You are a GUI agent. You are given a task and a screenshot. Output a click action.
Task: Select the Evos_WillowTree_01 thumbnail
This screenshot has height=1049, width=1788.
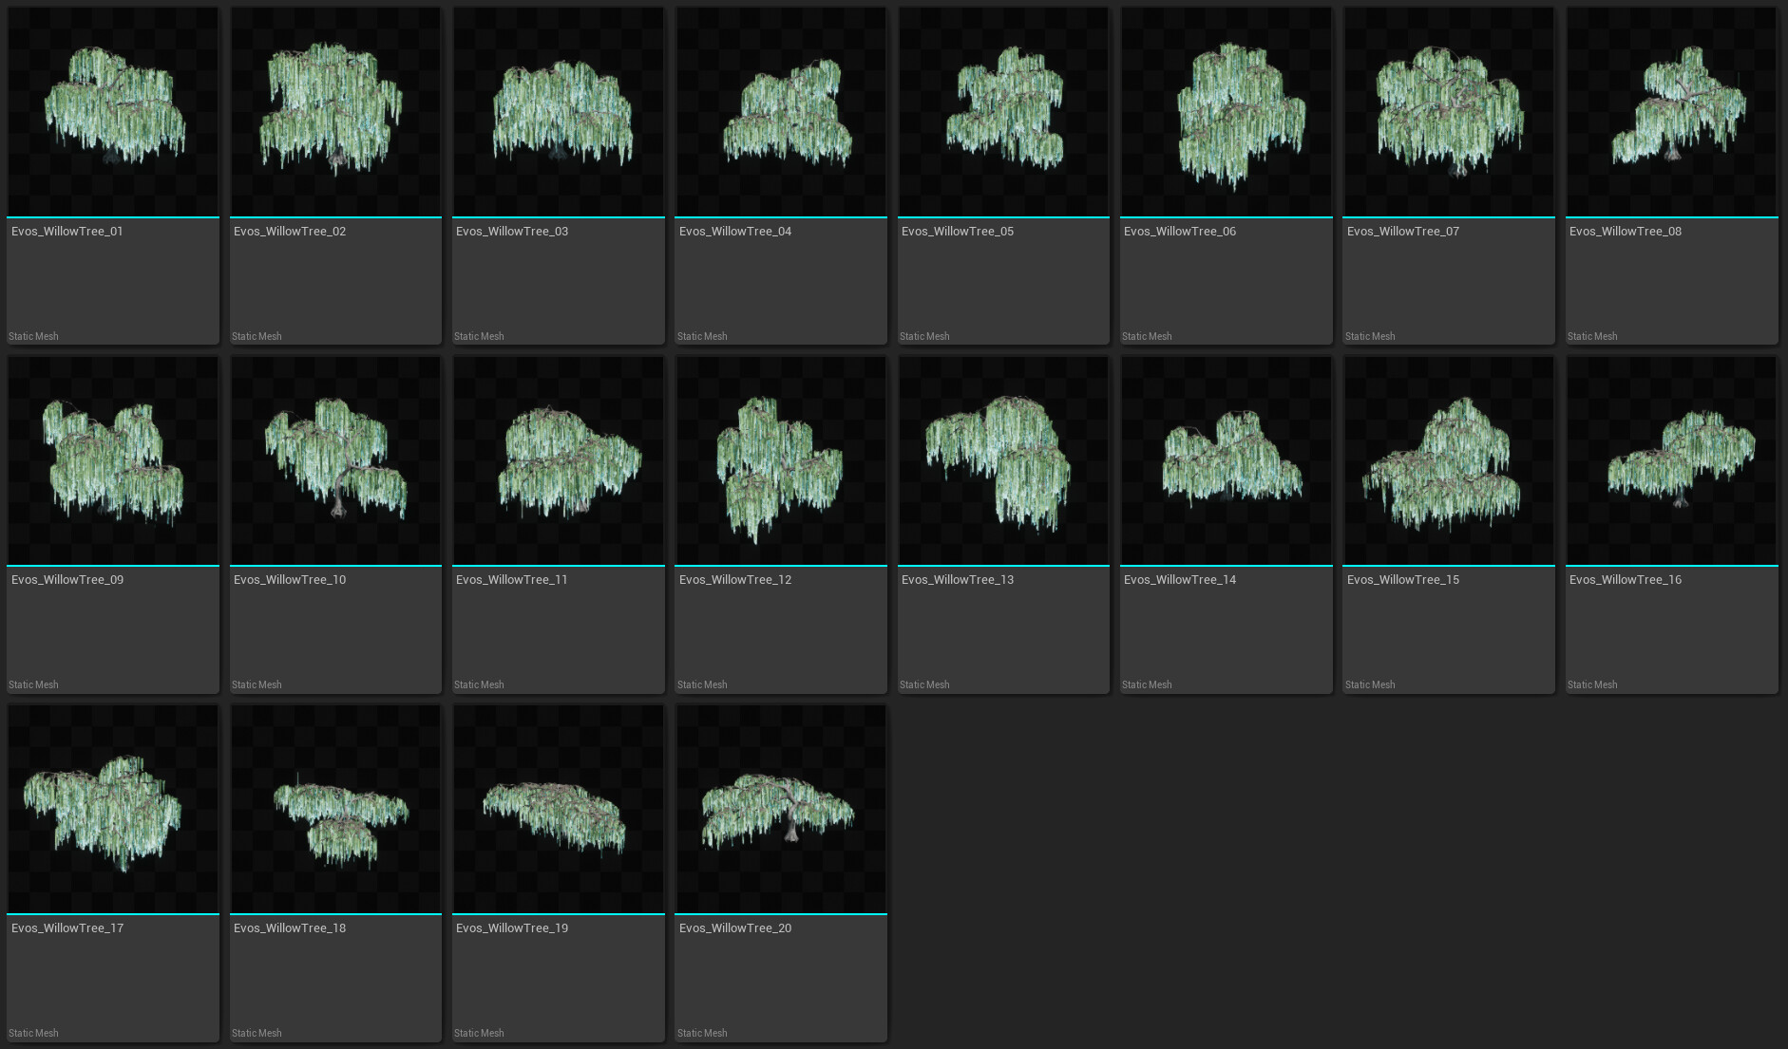pyautogui.click(x=113, y=112)
